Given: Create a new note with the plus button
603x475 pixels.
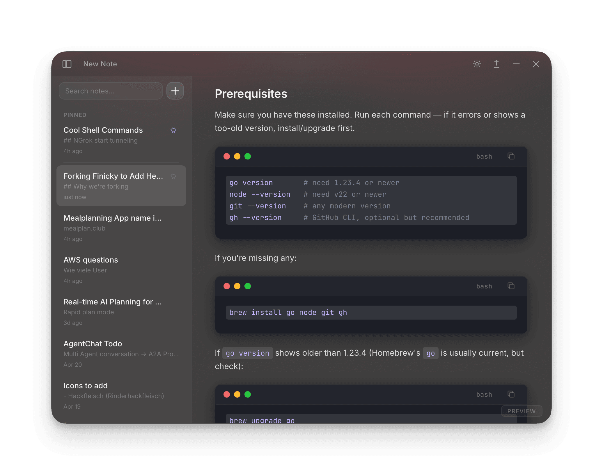Looking at the screenshot, I should [175, 91].
